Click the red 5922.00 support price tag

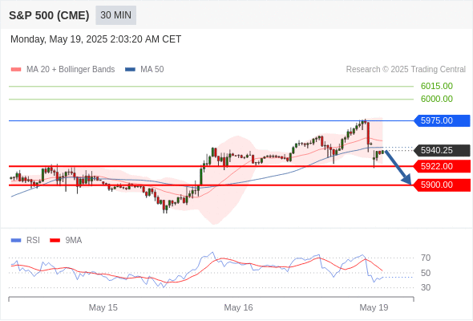pyautogui.click(x=442, y=166)
